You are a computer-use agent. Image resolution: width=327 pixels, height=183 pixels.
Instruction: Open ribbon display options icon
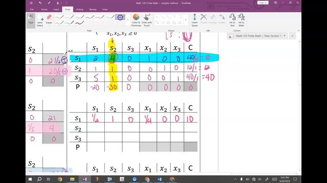coord(275,3)
